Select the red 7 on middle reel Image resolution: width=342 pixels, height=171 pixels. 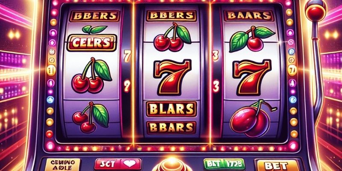pyautogui.click(x=172, y=77)
